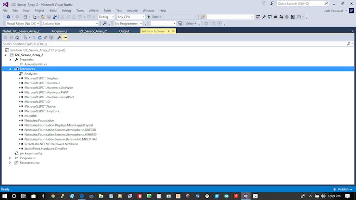Click the find-in-files icon beside the empty combo box
Image resolution: width=356 pixels, height=200 pixels.
pos(203,17)
